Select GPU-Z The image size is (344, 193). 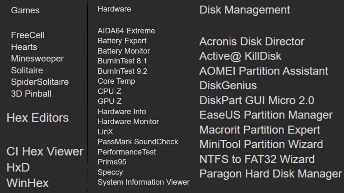(110, 101)
